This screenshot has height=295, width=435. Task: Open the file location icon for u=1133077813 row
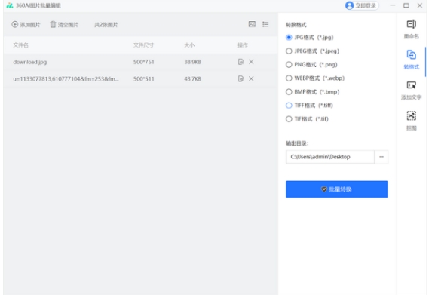(x=240, y=78)
